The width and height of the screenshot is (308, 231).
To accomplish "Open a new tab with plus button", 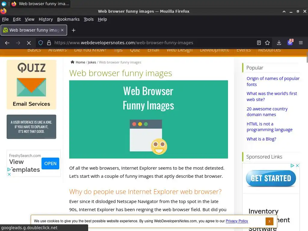I will 73,30.
